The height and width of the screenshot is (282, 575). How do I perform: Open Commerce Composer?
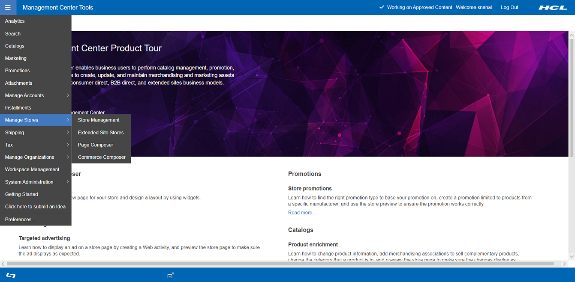click(101, 157)
